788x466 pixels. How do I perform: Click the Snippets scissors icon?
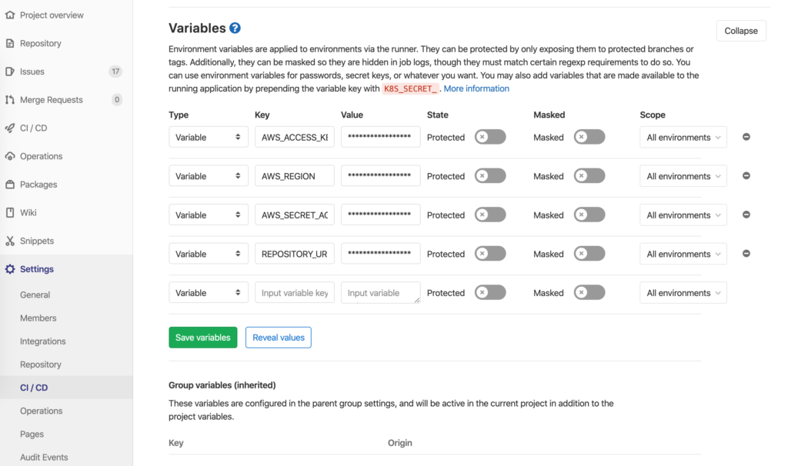(10, 241)
